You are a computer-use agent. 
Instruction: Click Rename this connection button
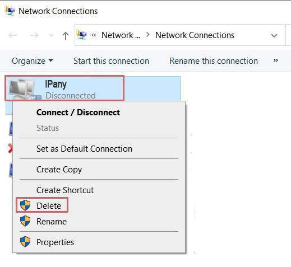coord(214,61)
